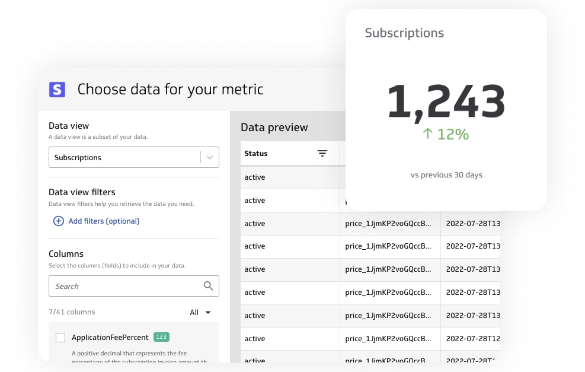
Task: Click the 123 numeric type badge on ApplicationFeePercent
Action: [x=161, y=336]
